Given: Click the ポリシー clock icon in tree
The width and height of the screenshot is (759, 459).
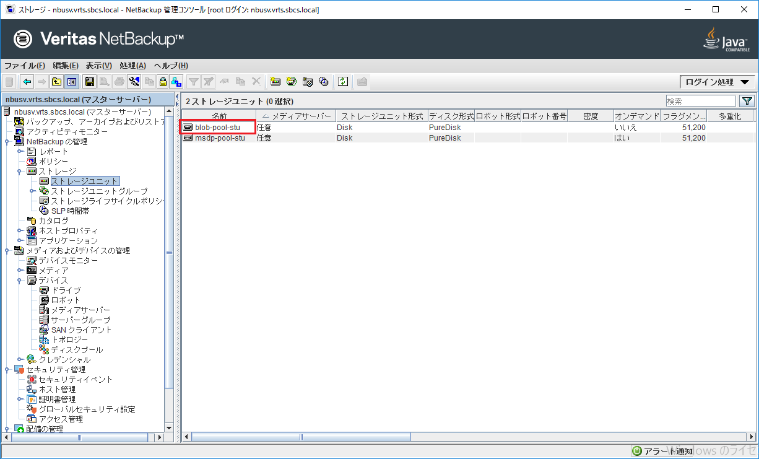Looking at the screenshot, I should (32, 162).
